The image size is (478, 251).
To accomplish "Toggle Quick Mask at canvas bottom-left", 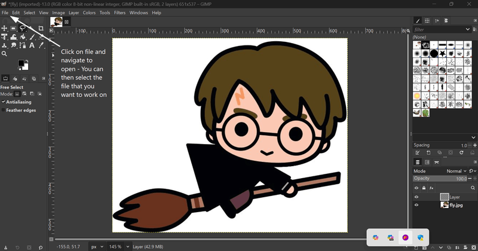I will [x=51, y=240].
